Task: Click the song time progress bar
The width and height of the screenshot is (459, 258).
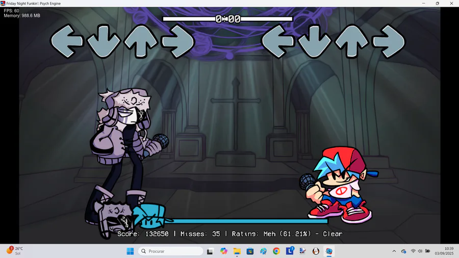Action: 228,19
